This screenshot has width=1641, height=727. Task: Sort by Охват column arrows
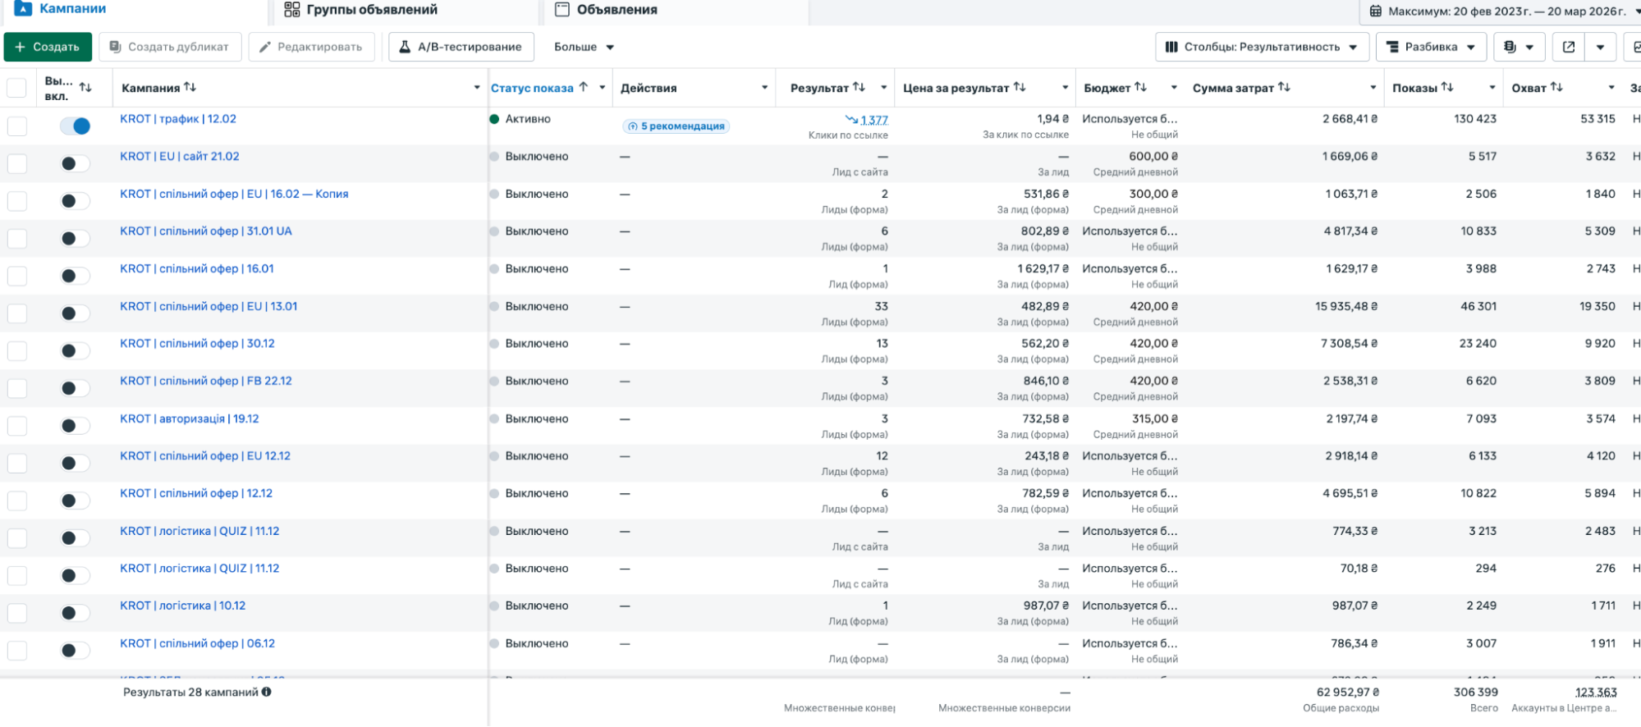[x=1556, y=87]
